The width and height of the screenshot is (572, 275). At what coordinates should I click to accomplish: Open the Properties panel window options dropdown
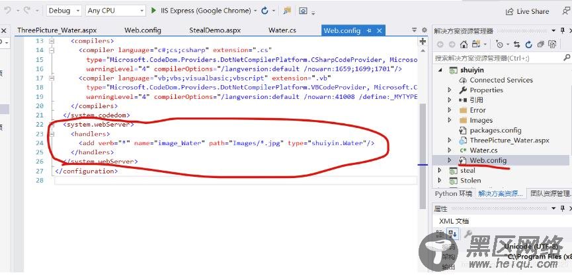pos(553,208)
